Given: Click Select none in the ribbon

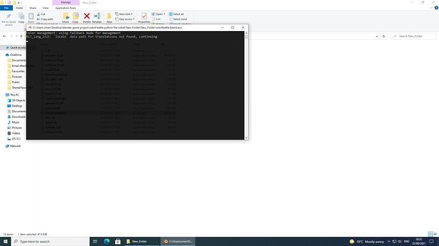Looking at the screenshot, I should pos(178,19).
